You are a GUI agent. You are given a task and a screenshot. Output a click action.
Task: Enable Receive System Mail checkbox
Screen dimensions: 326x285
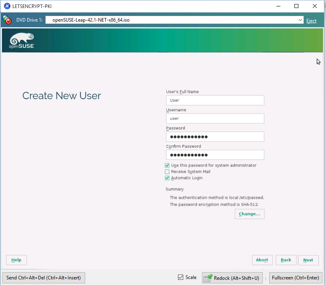coord(167,172)
